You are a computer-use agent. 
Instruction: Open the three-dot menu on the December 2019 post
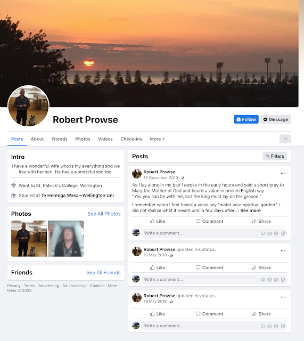283,173
